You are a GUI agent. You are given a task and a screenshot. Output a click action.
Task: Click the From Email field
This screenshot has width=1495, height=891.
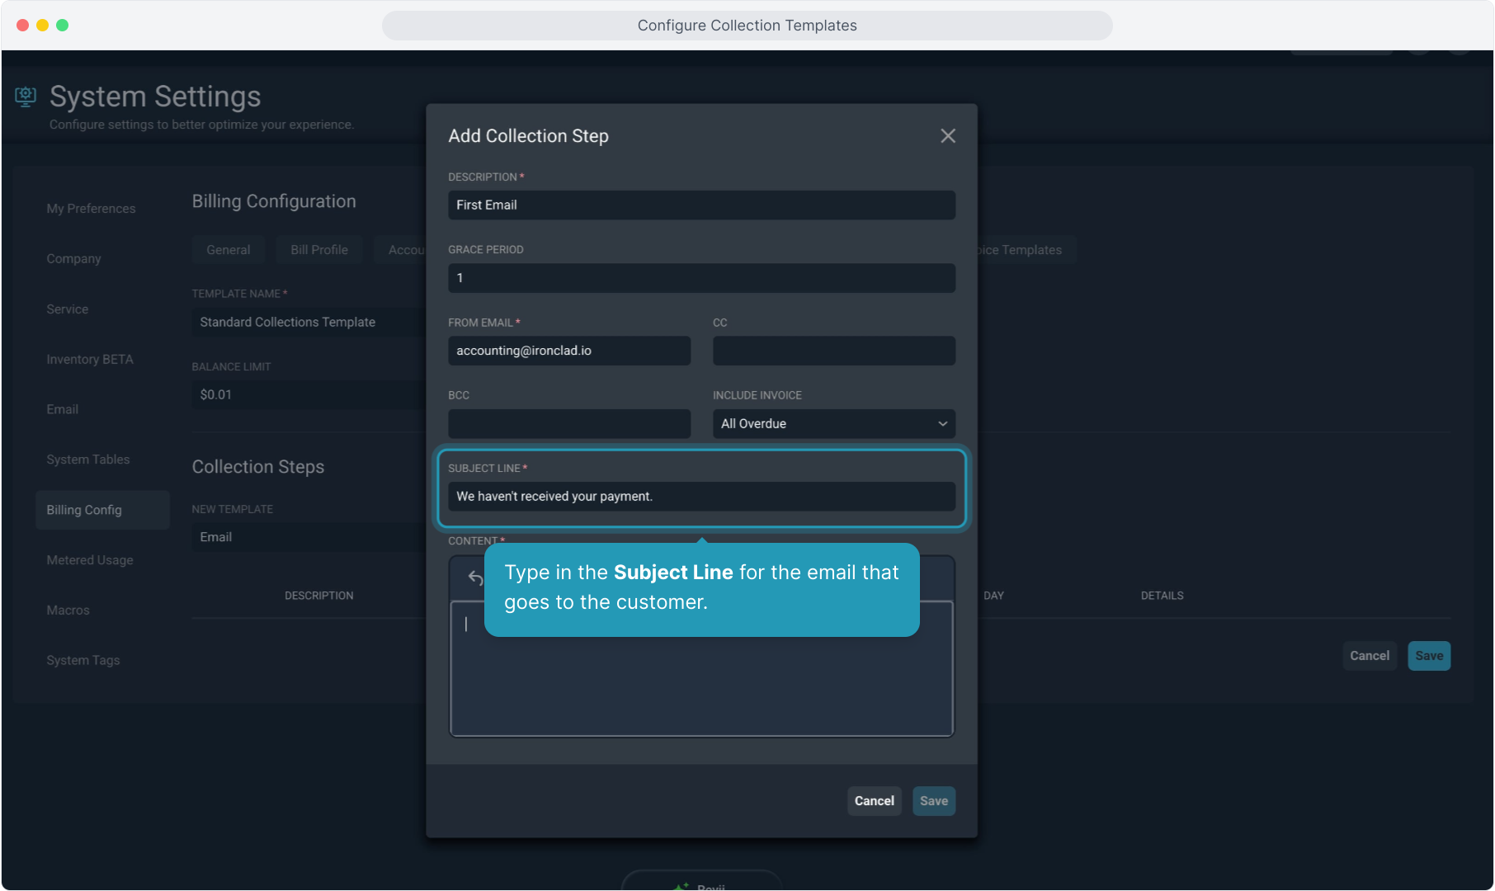coord(568,351)
